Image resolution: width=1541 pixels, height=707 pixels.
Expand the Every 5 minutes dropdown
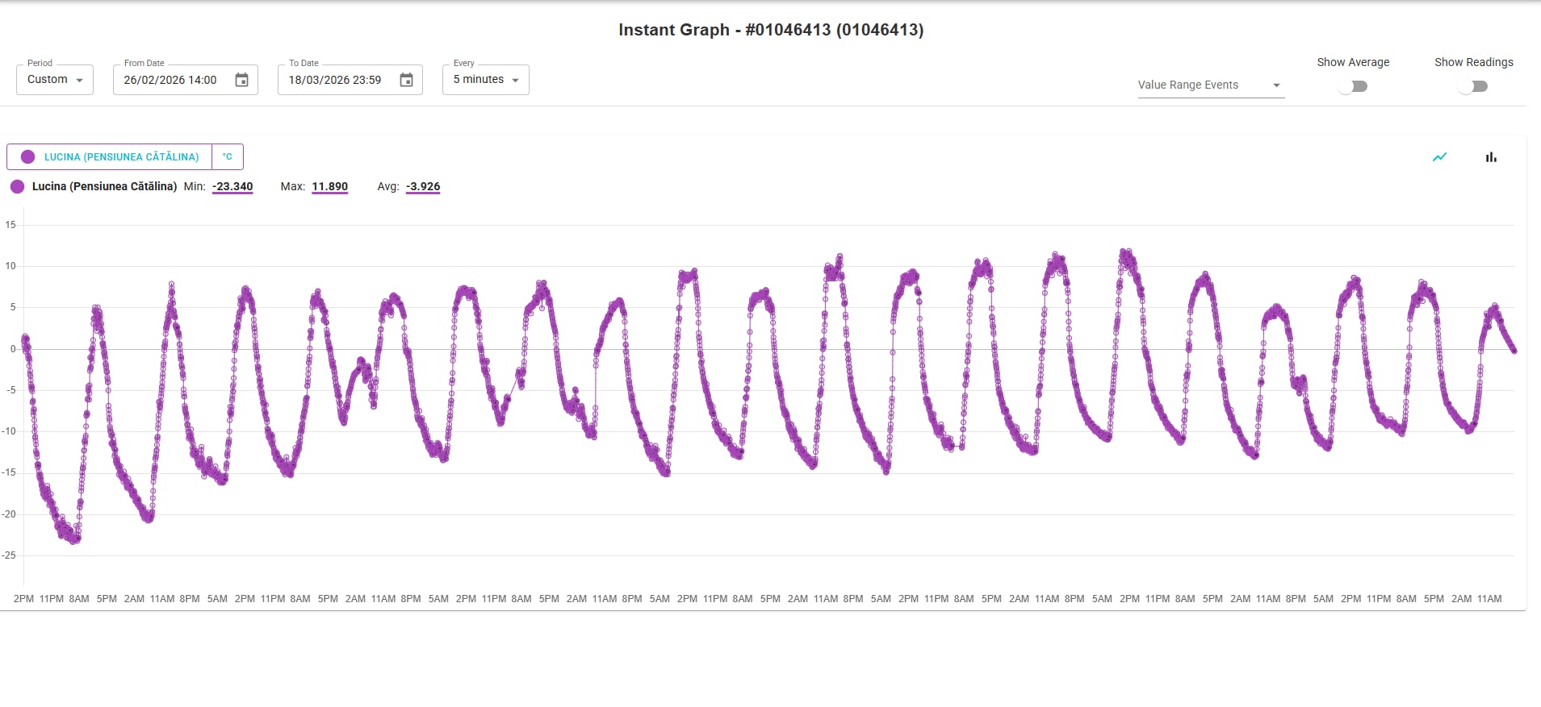click(485, 80)
